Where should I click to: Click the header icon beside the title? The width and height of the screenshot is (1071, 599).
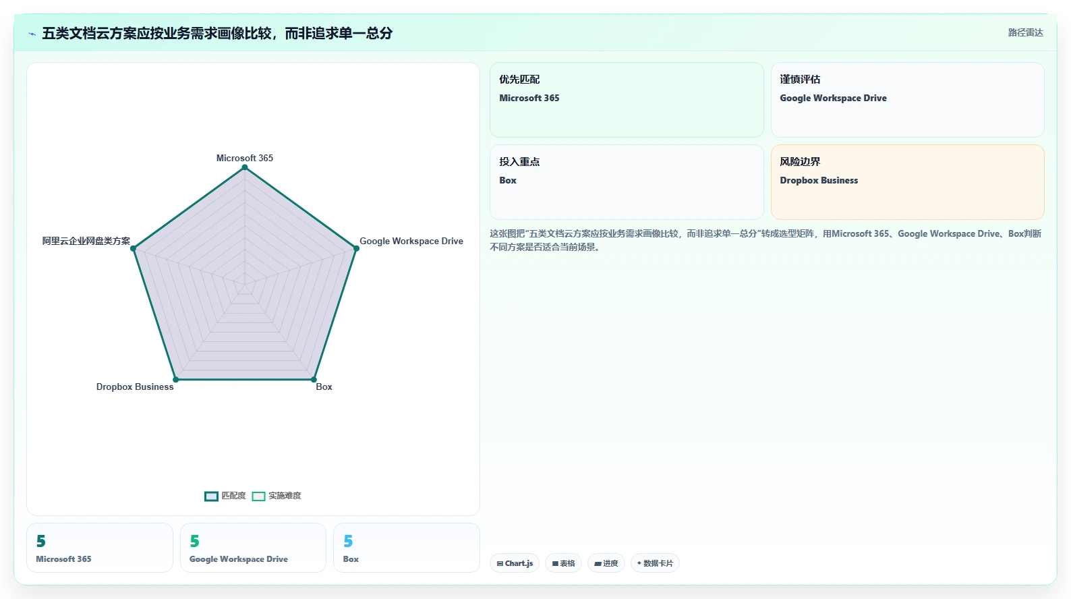[32, 34]
